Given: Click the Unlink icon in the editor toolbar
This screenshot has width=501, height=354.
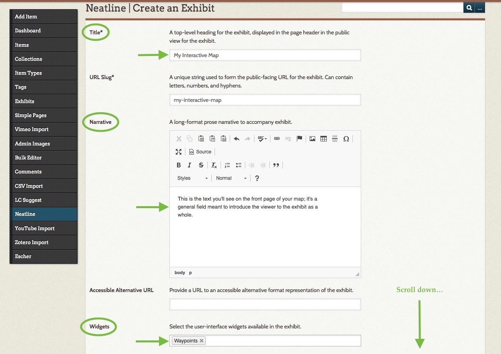Looking at the screenshot, I should (x=288, y=139).
